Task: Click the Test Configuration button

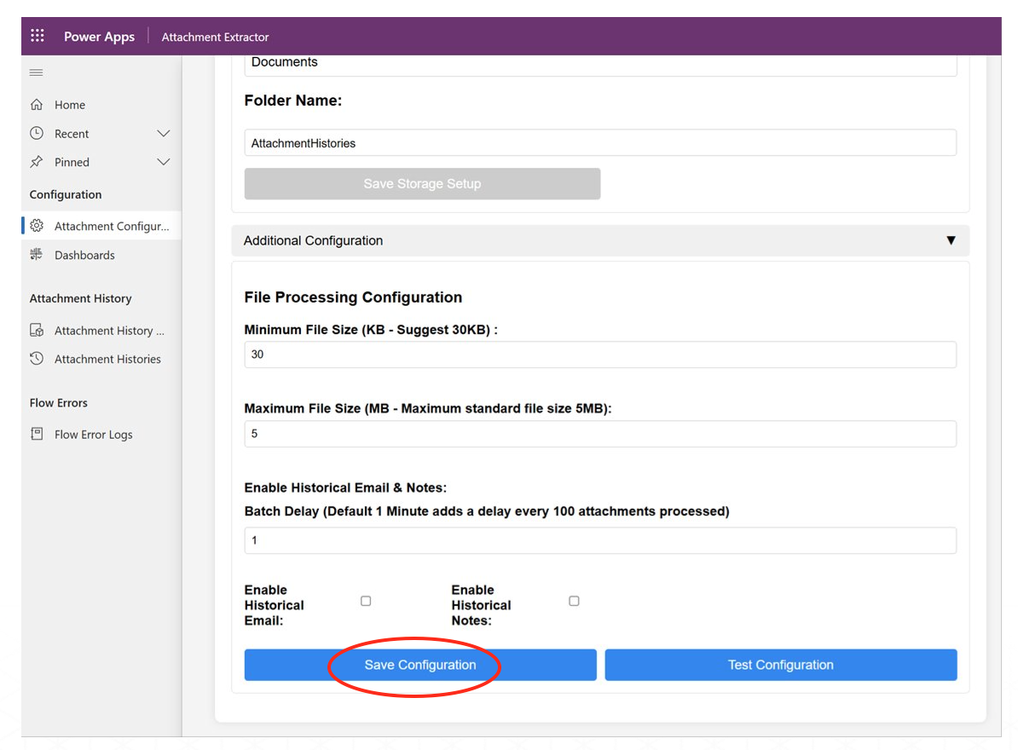Action: pos(780,665)
